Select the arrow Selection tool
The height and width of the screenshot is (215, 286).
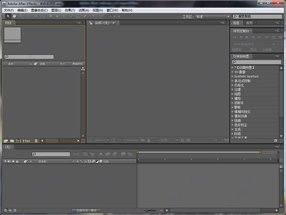(8, 16)
